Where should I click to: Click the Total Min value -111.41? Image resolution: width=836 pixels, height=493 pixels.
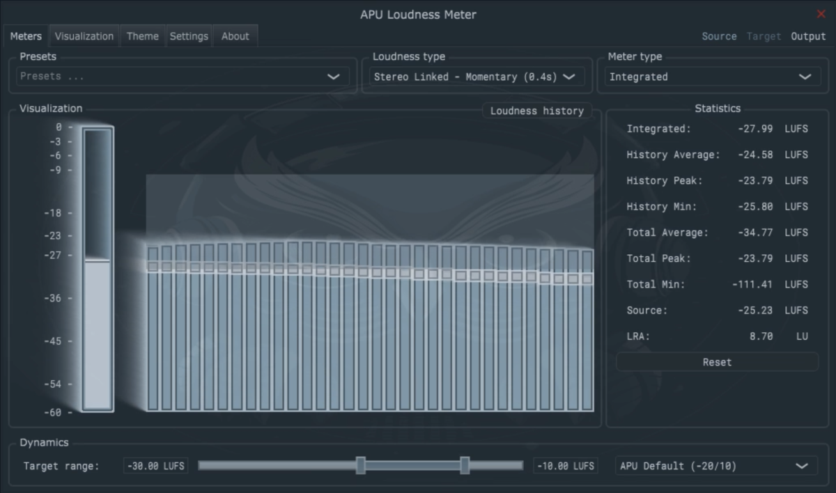752,284
